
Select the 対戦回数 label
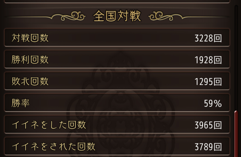pos(30,38)
